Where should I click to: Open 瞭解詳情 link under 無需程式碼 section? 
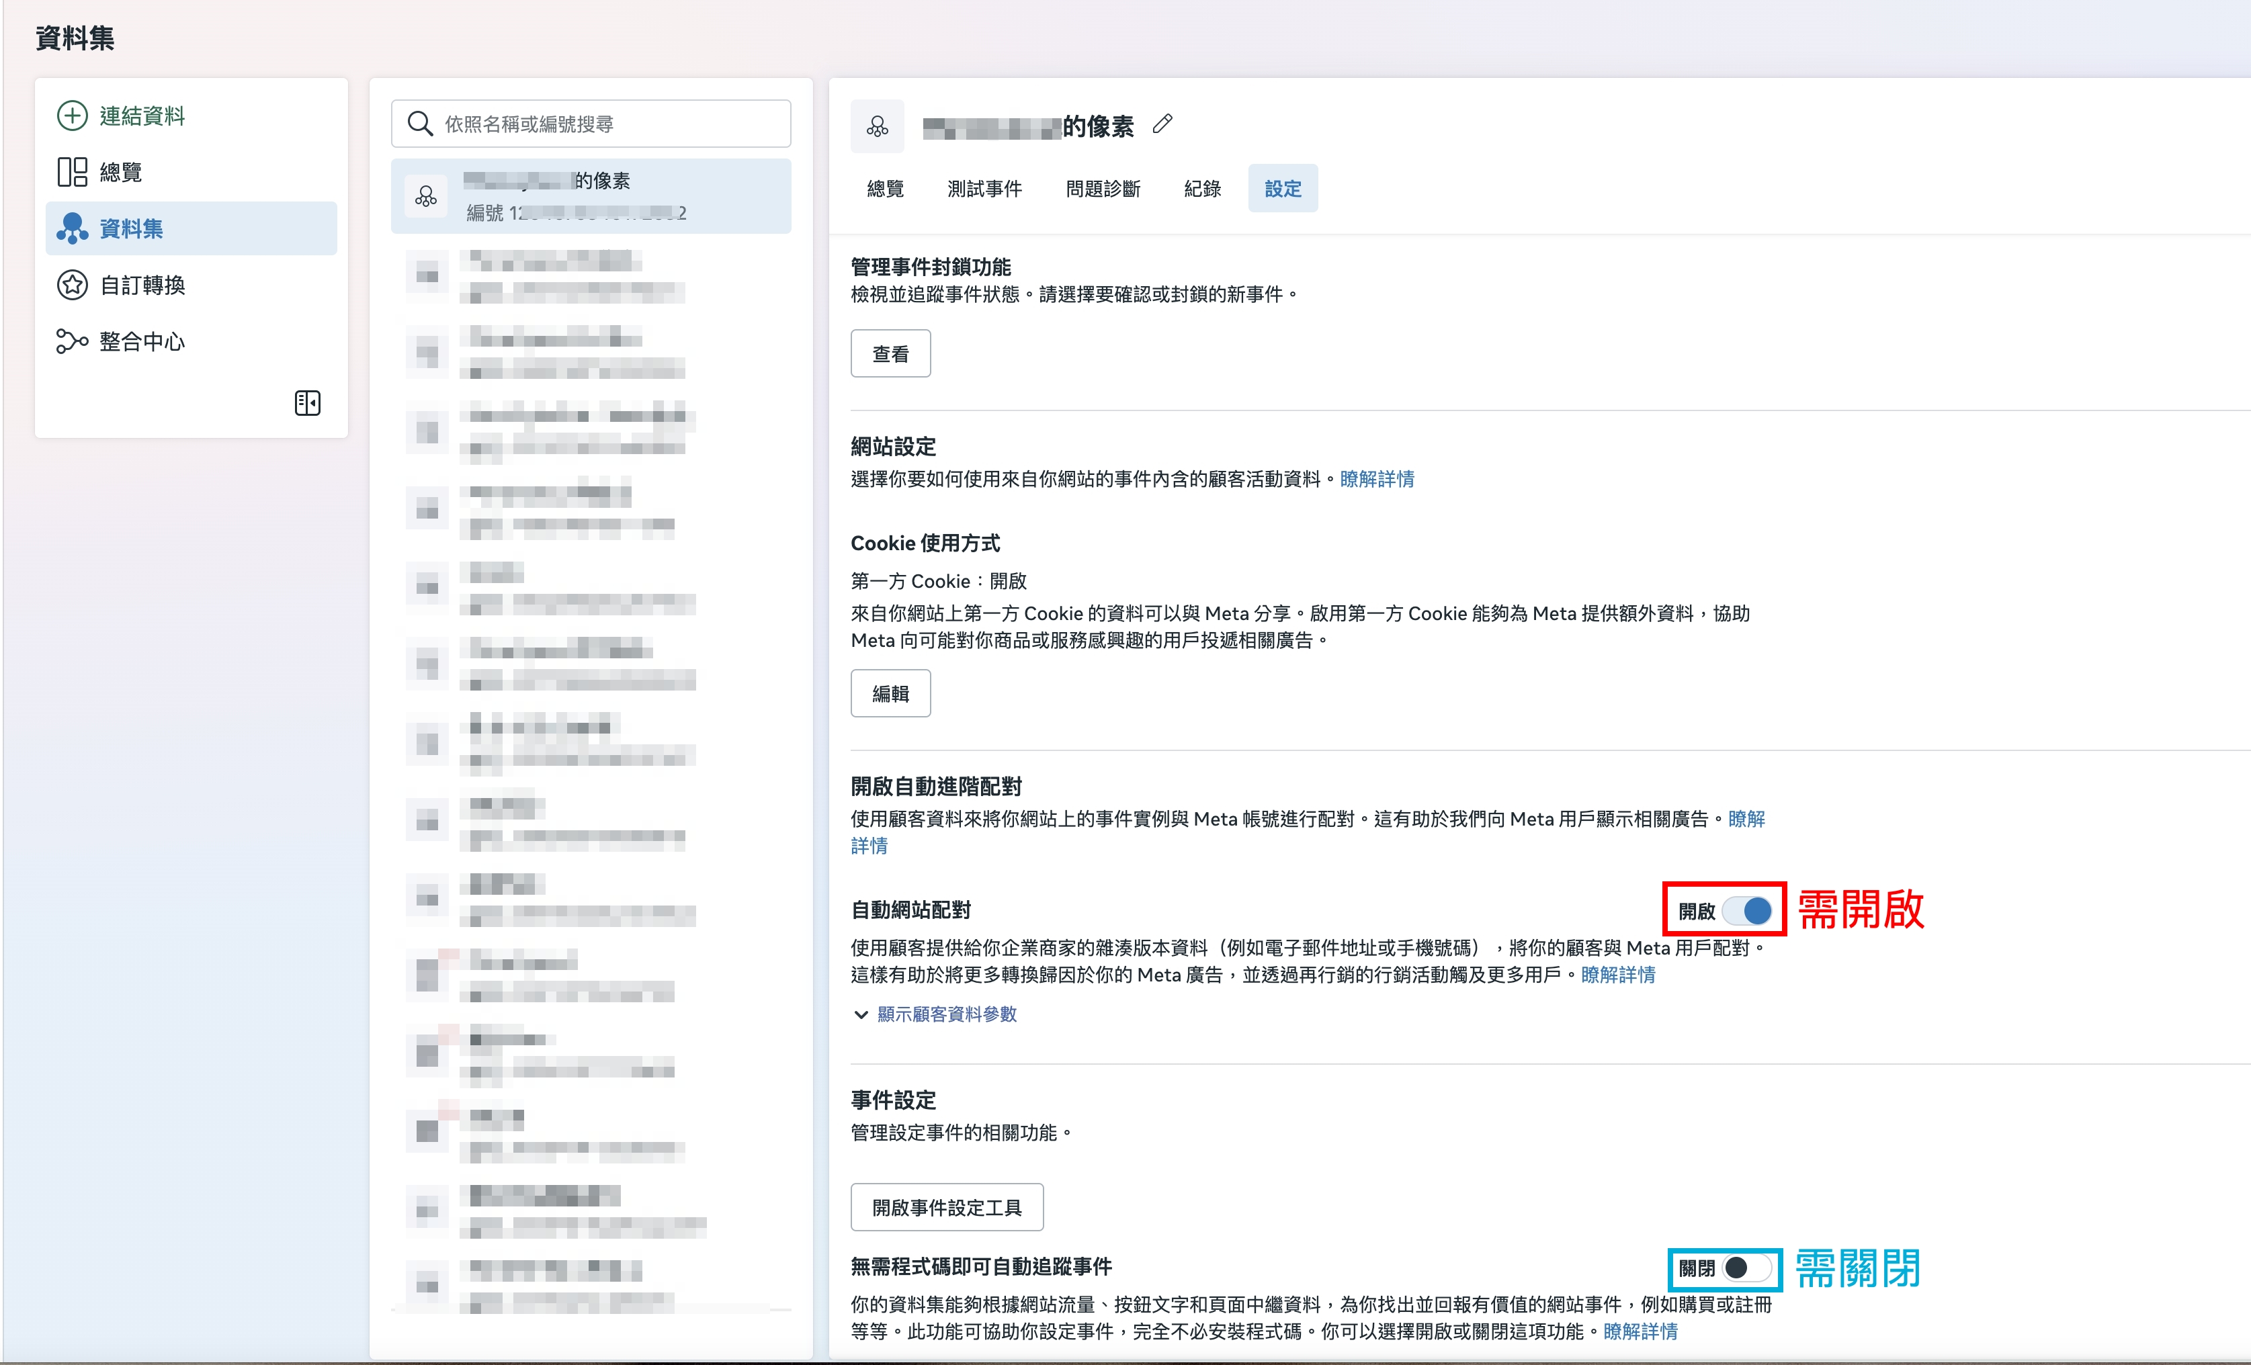click(1641, 1331)
